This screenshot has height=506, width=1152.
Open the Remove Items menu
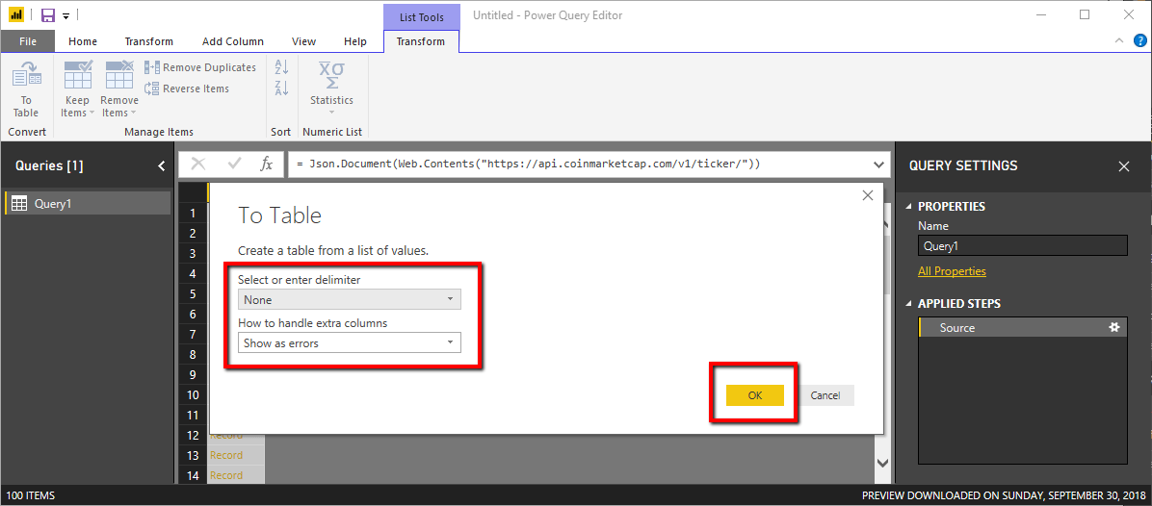tap(119, 89)
